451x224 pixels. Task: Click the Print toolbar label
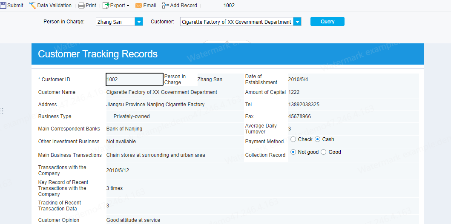pyautogui.click(x=91, y=6)
